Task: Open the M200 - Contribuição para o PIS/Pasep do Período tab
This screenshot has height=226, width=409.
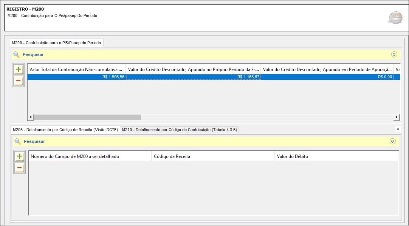Action: coord(56,43)
